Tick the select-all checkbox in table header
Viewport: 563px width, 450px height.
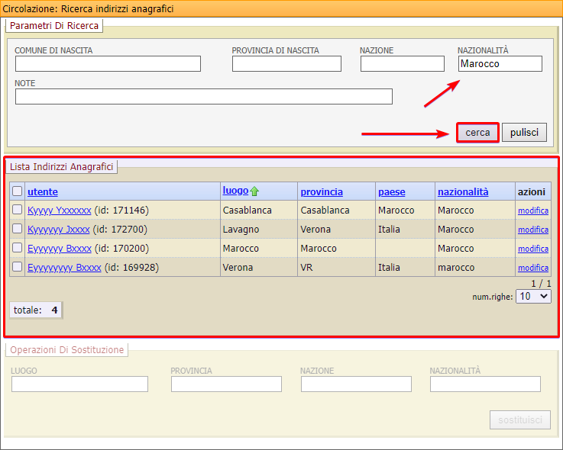(x=18, y=191)
